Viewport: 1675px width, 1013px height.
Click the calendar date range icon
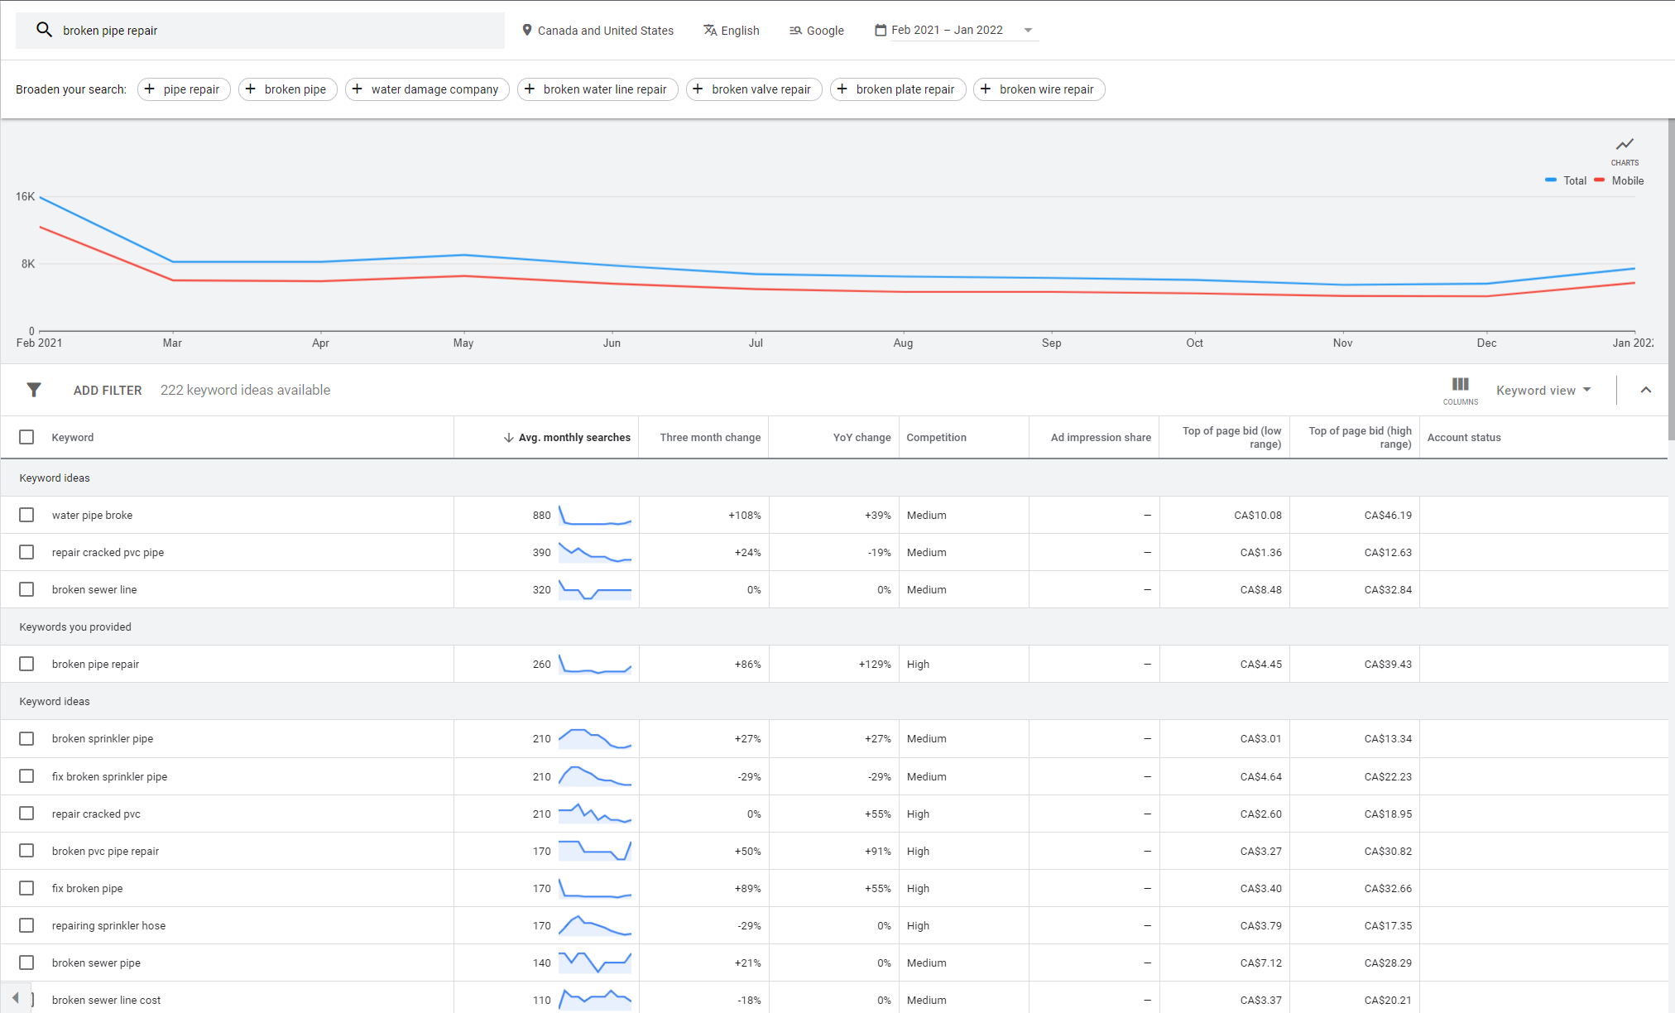tap(881, 30)
